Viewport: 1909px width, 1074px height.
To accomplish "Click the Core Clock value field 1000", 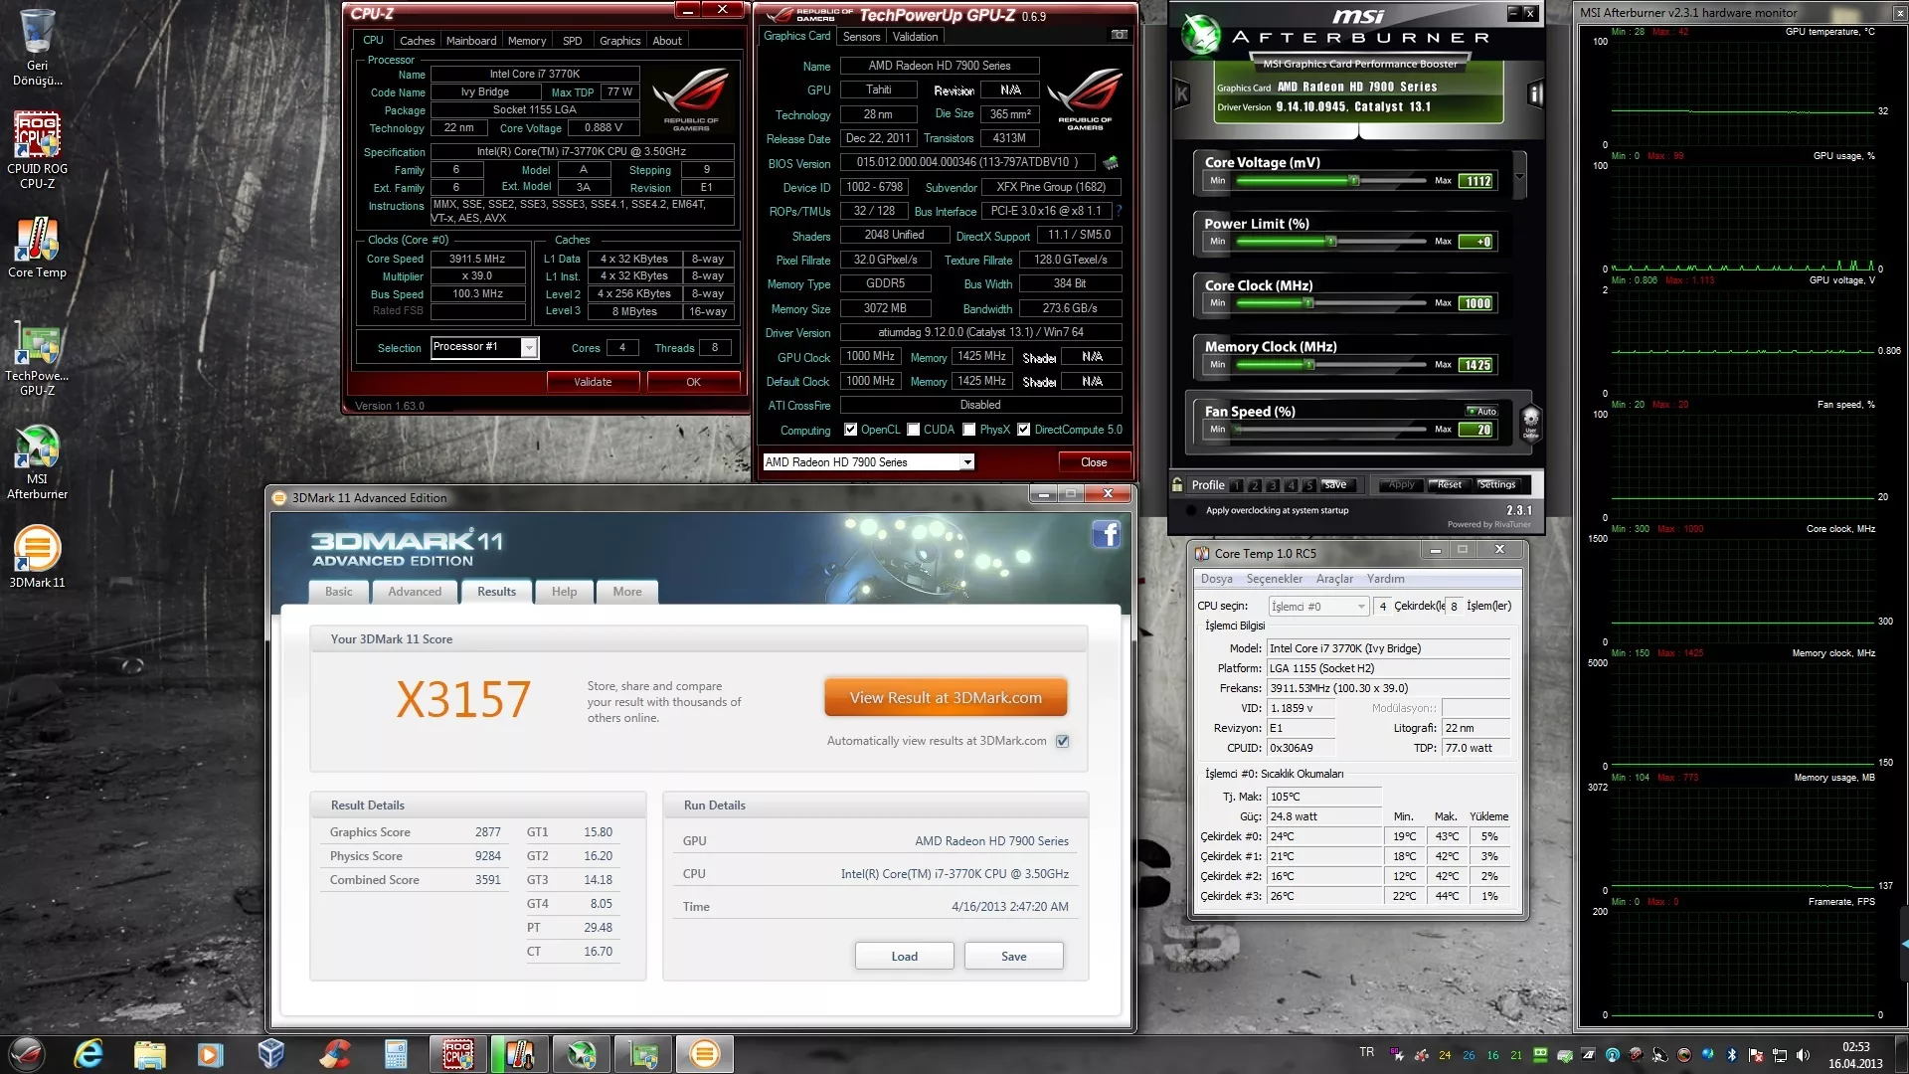I will pyautogui.click(x=1476, y=303).
